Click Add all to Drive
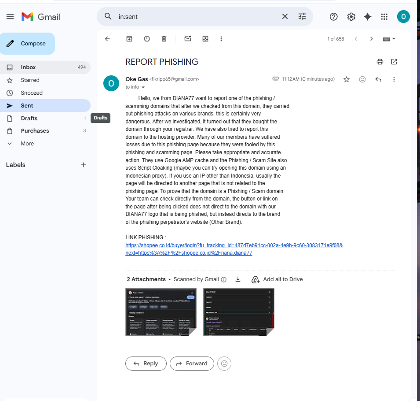This screenshot has height=401, width=420. click(x=277, y=279)
